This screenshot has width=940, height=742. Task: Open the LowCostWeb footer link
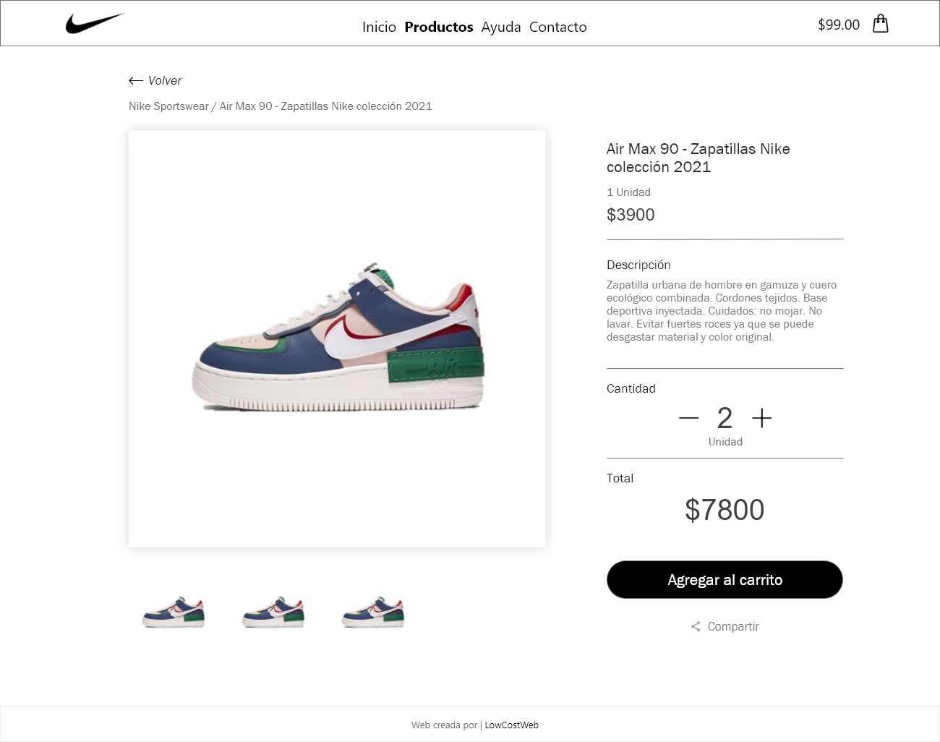511,725
